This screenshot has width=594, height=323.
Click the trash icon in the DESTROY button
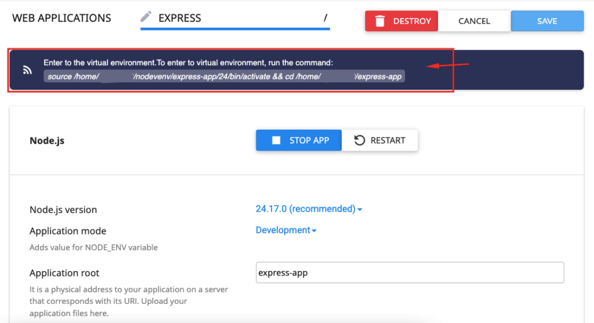pos(379,21)
